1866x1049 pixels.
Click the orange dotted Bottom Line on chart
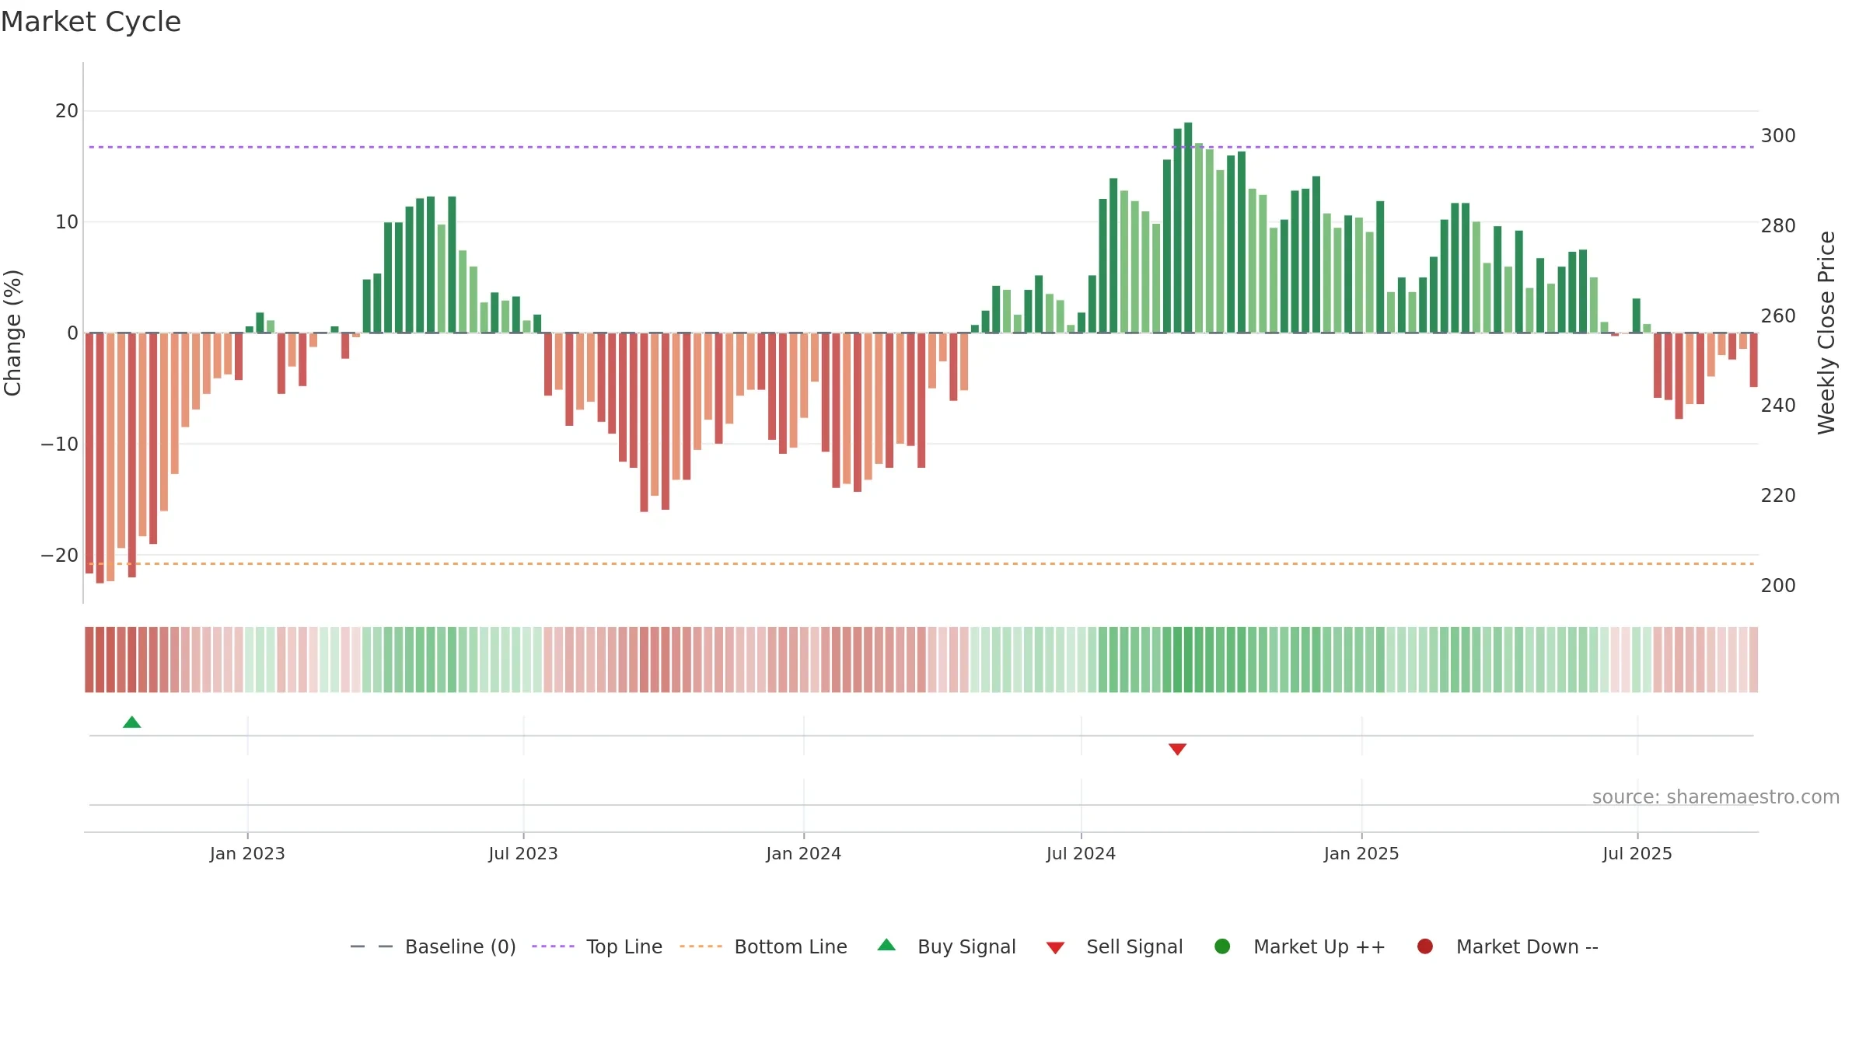coord(921,563)
